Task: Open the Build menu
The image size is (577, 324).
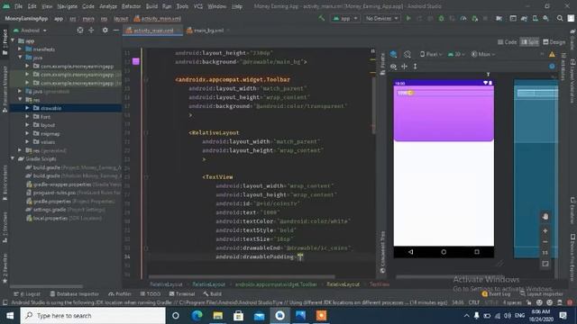Action: coord(151,6)
